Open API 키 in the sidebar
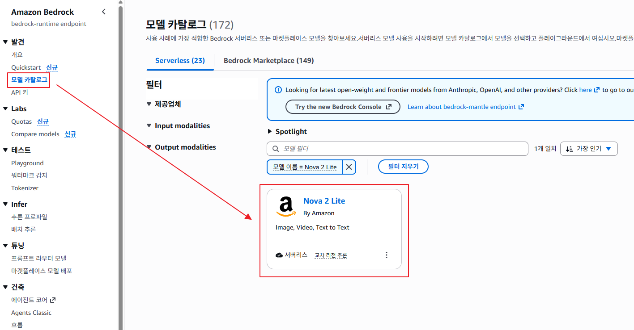Screen dimensions: 634x330 pyautogui.click(x=20, y=92)
